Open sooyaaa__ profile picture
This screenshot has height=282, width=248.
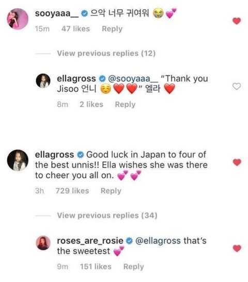18,19
